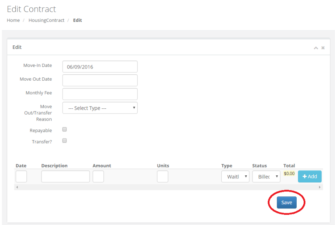Click the Units column header

coord(163,166)
